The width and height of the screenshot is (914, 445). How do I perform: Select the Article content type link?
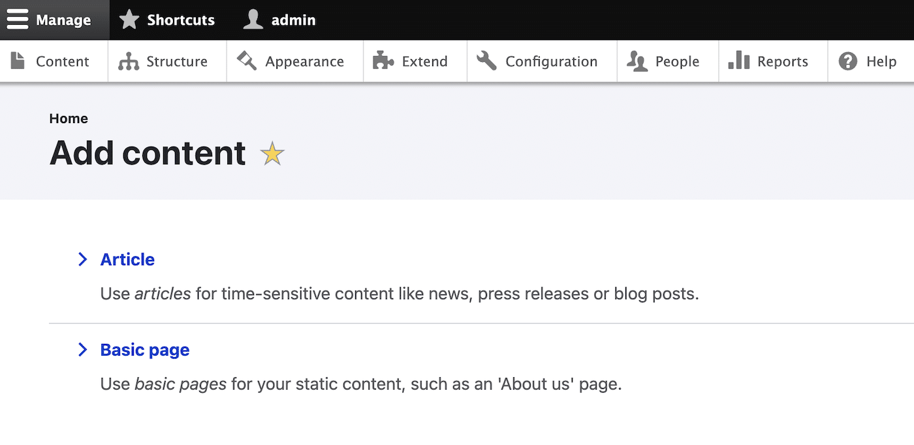127,259
